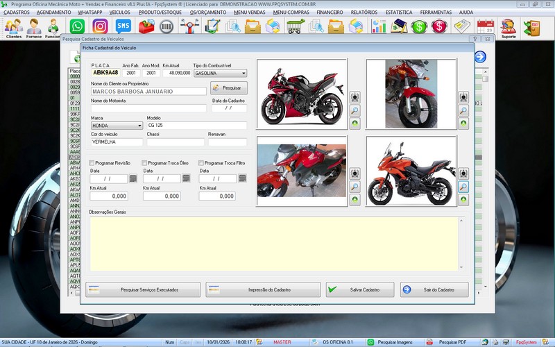Click the Observações Gerais scrollbar

tap(461, 243)
